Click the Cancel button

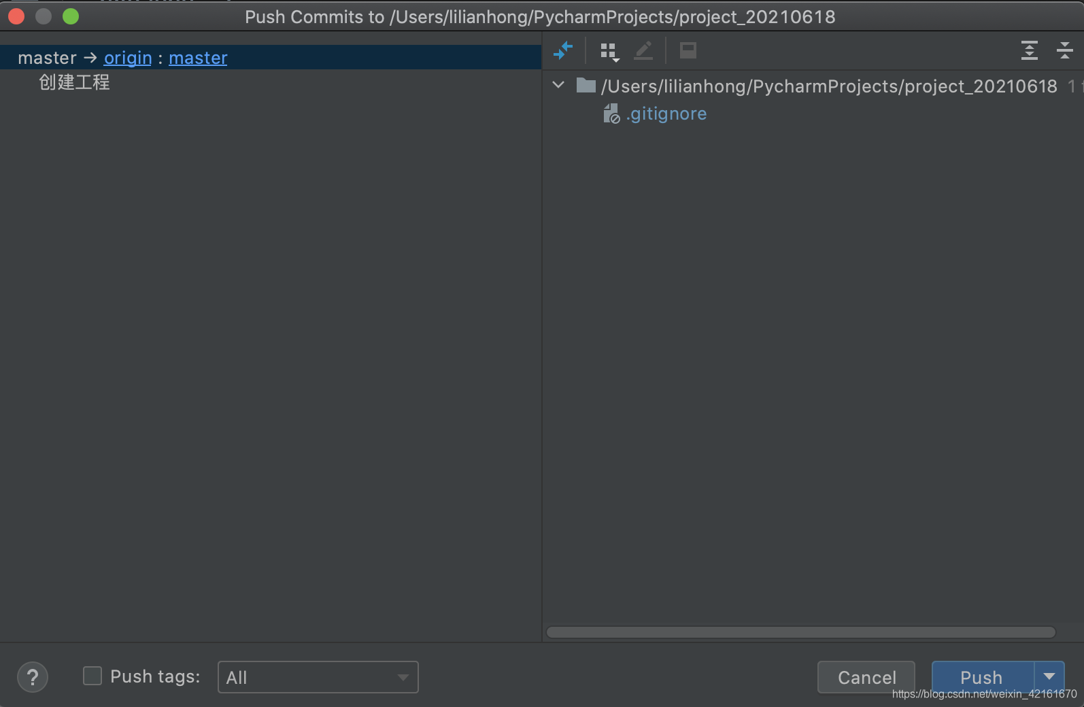click(866, 677)
